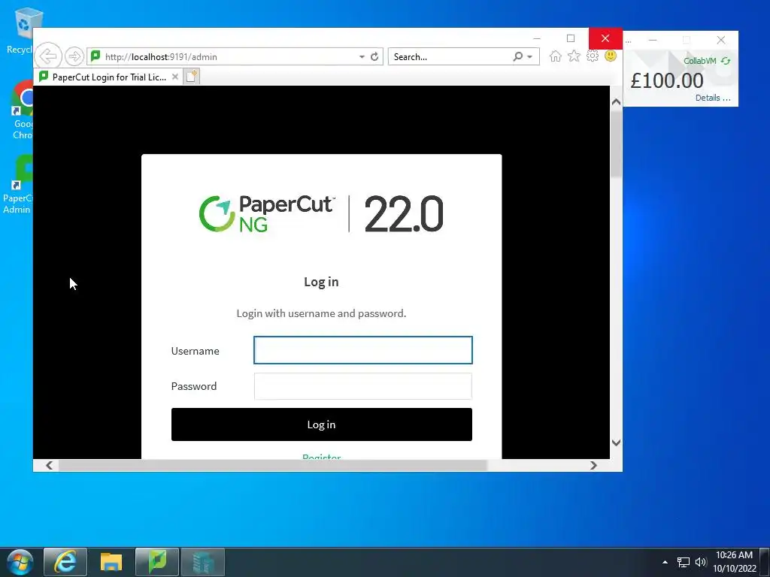Screen dimensions: 770x577
Task: Close the Internet Explorer window
Action: [x=605, y=38]
